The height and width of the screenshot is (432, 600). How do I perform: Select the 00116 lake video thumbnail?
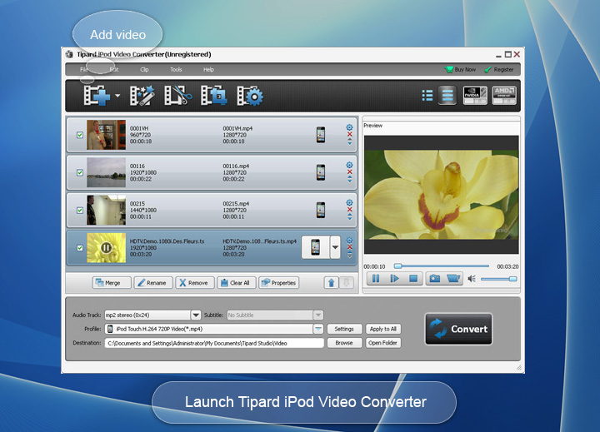tap(106, 172)
